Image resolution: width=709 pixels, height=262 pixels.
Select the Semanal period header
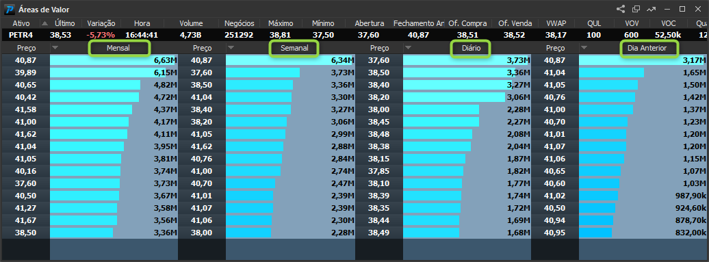pyautogui.click(x=294, y=48)
